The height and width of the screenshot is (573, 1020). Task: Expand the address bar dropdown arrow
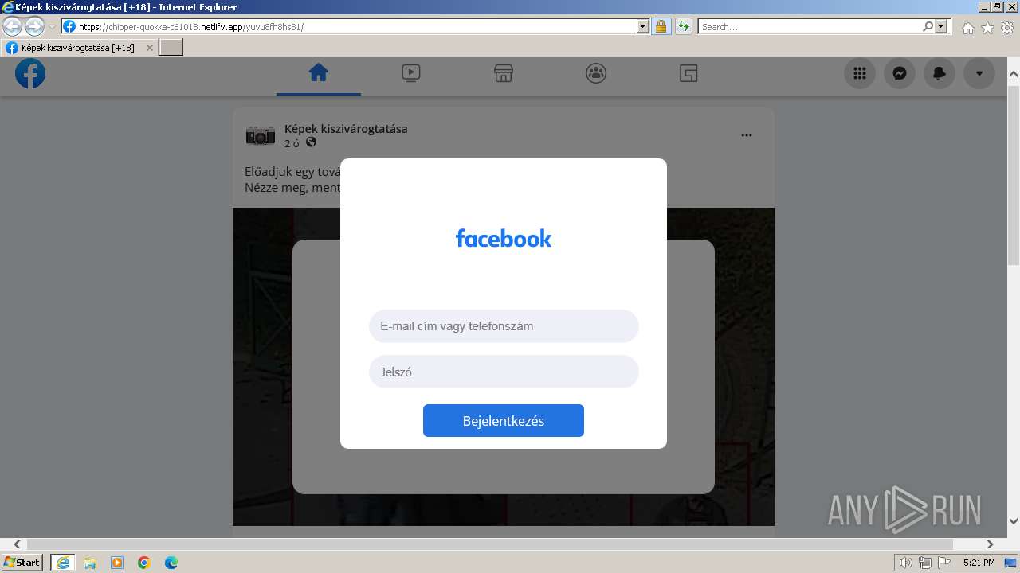click(x=643, y=26)
